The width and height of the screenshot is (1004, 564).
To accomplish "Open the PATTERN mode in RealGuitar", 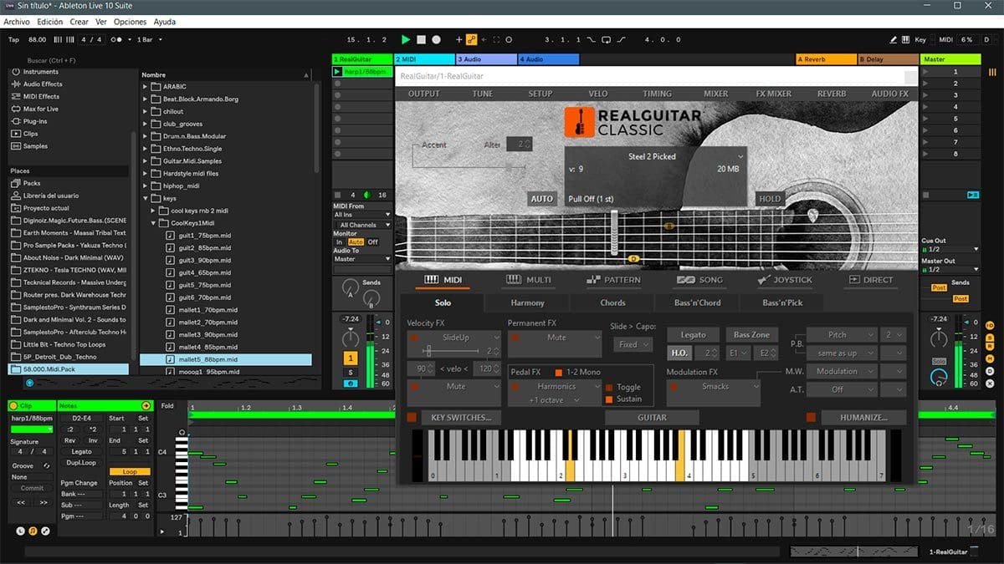I will (x=613, y=280).
